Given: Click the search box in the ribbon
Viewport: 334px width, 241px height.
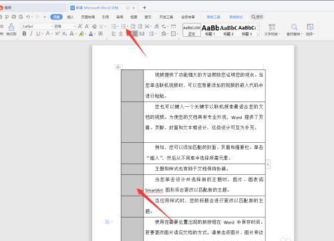Looking at the screenshot, I should point(257,17).
